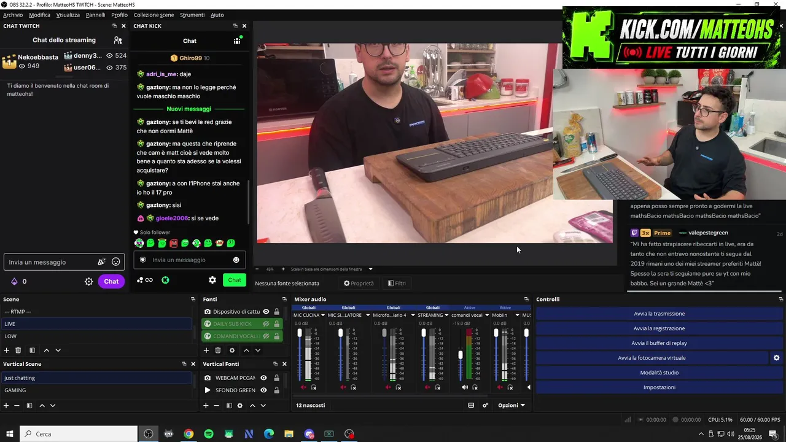This screenshot has height=442, width=786.
Task: Open Vertical Fonti source properties gear
Action: tap(239, 405)
